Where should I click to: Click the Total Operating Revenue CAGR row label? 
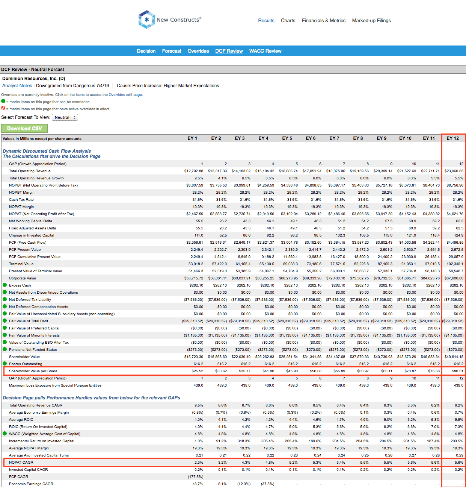[x=36, y=405]
